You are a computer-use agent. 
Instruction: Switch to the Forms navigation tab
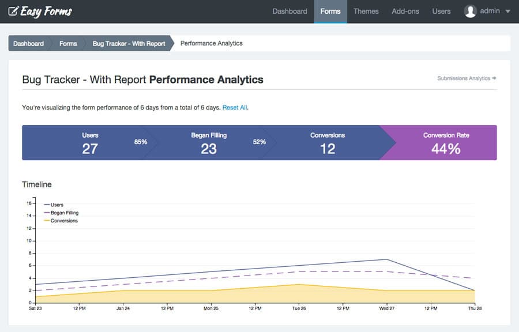[x=330, y=11]
